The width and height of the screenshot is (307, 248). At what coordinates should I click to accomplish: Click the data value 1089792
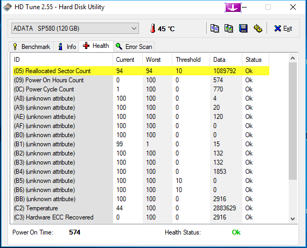[x=225, y=71]
